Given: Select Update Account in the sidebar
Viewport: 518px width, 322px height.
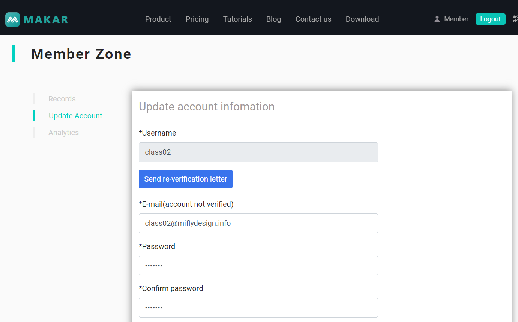Looking at the screenshot, I should pos(75,116).
